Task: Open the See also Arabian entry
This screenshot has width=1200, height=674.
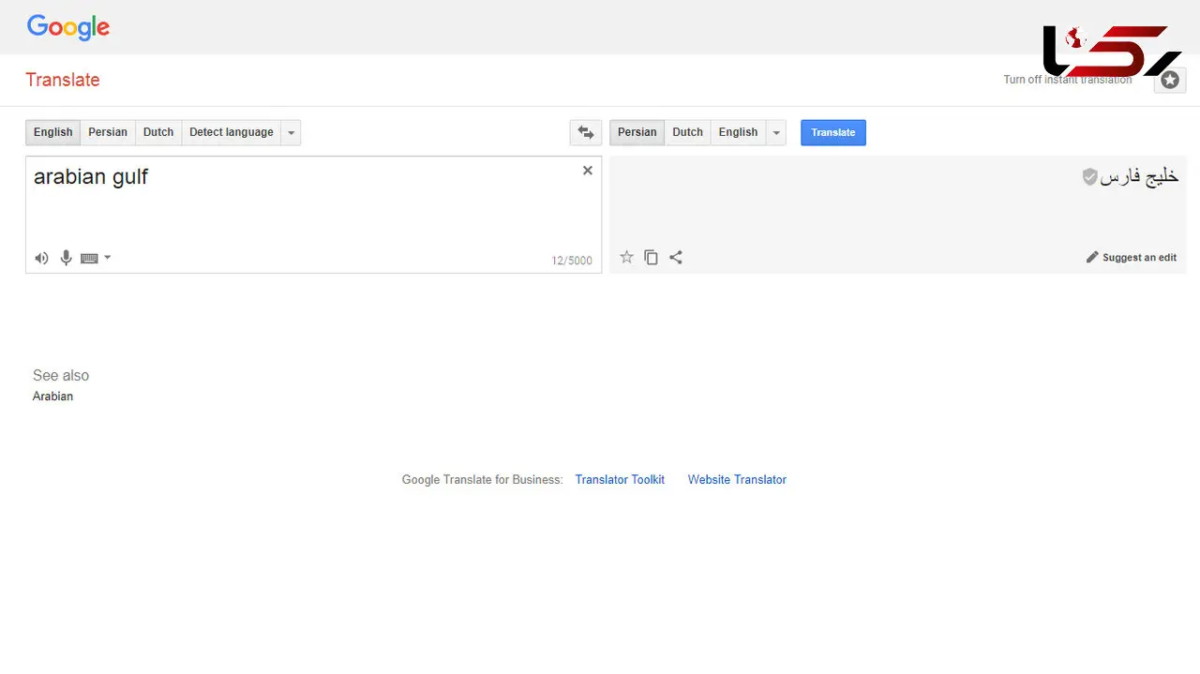Action: coord(52,397)
